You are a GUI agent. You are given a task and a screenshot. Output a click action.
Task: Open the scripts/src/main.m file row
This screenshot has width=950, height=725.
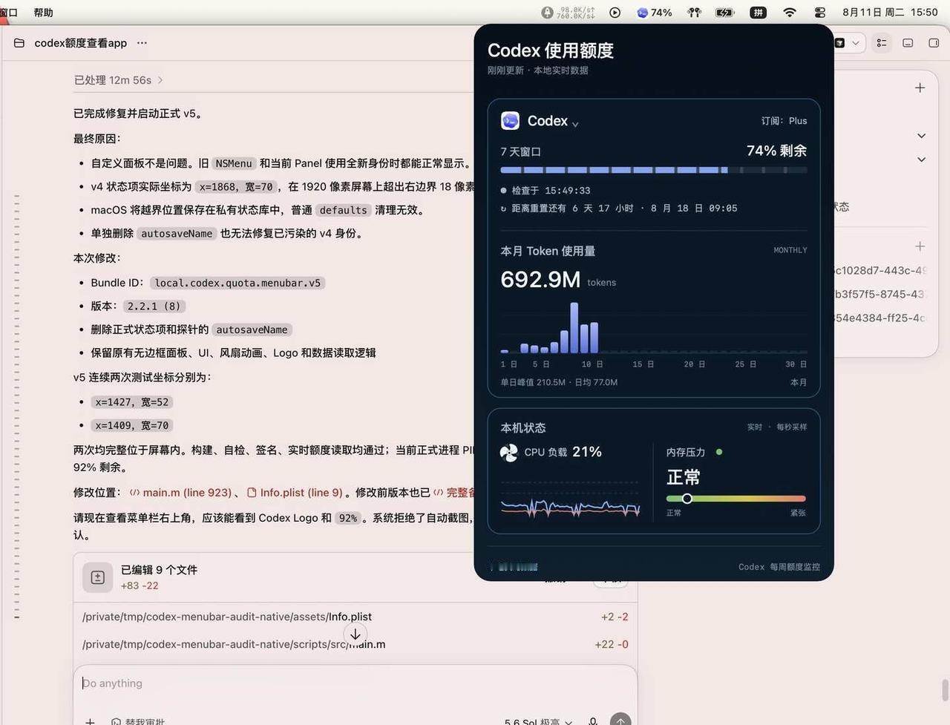[x=355, y=644]
